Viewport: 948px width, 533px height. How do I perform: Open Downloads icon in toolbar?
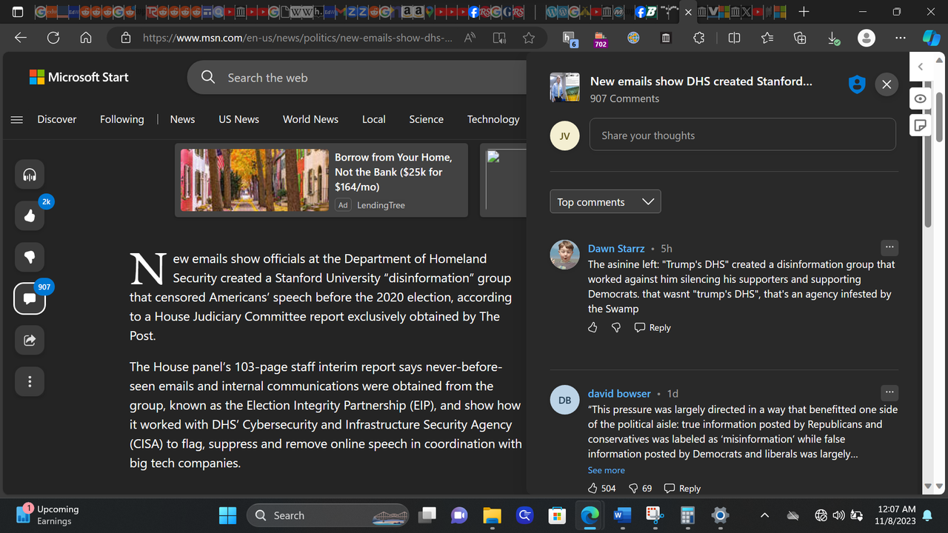pyautogui.click(x=833, y=38)
